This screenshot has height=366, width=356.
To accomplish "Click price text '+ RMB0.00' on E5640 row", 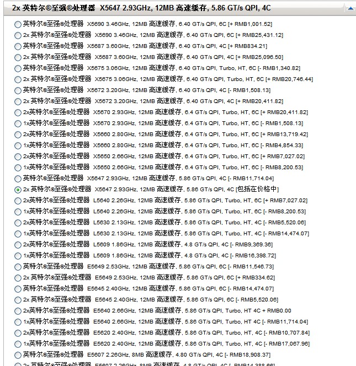I will click(x=277, y=311).
